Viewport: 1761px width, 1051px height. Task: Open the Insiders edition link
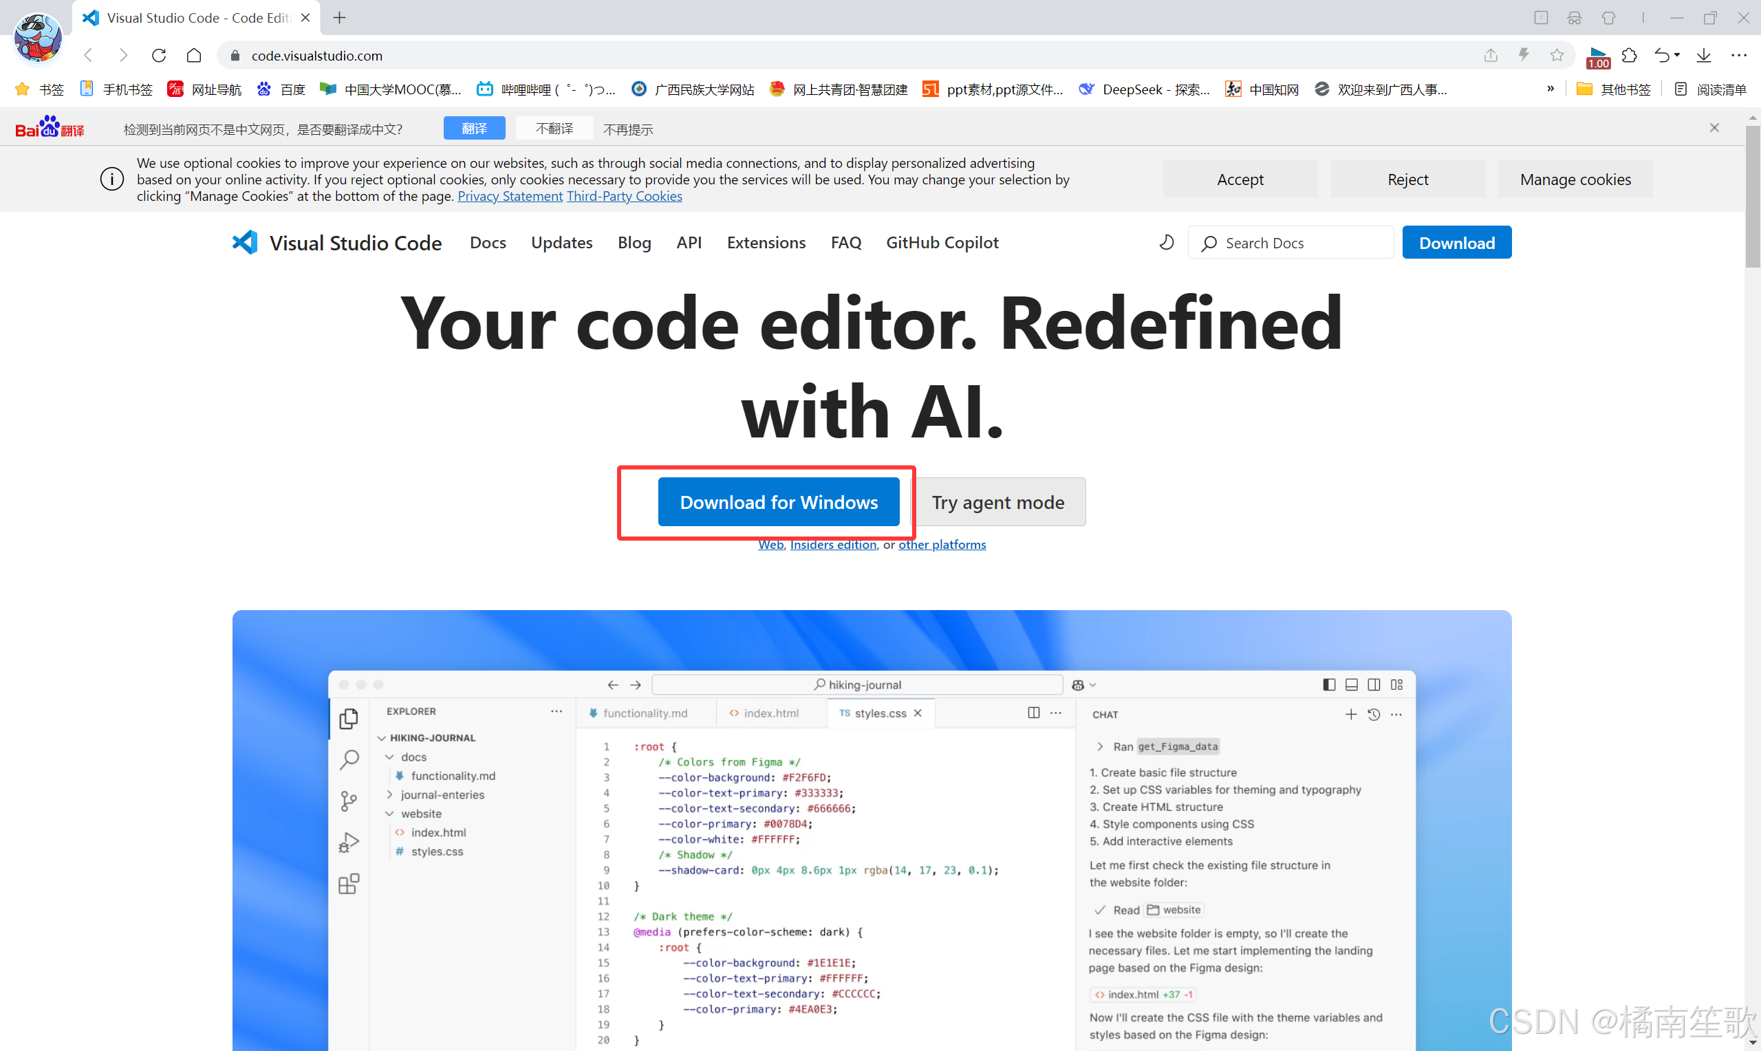(833, 545)
